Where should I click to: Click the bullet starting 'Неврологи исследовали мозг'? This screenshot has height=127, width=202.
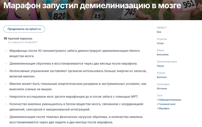click(74, 97)
